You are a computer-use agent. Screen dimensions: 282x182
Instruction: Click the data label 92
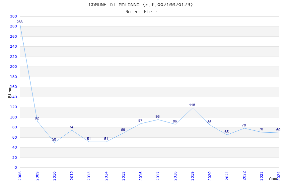(x=37, y=118)
